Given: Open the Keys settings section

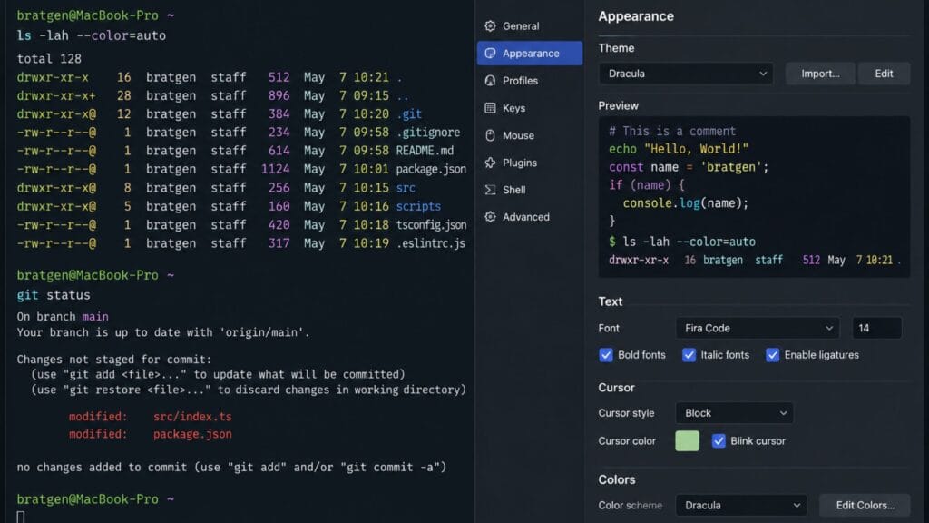Looking at the screenshot, I should [x=530, y=108].
